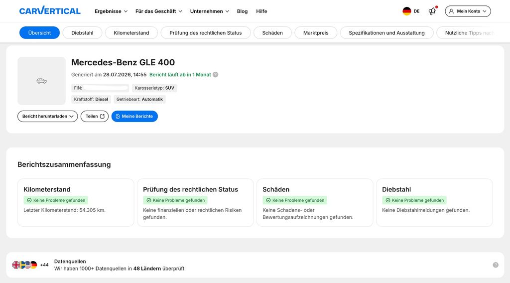Click the carVertical logo
The image size is (510, 283).
(50, 11)
